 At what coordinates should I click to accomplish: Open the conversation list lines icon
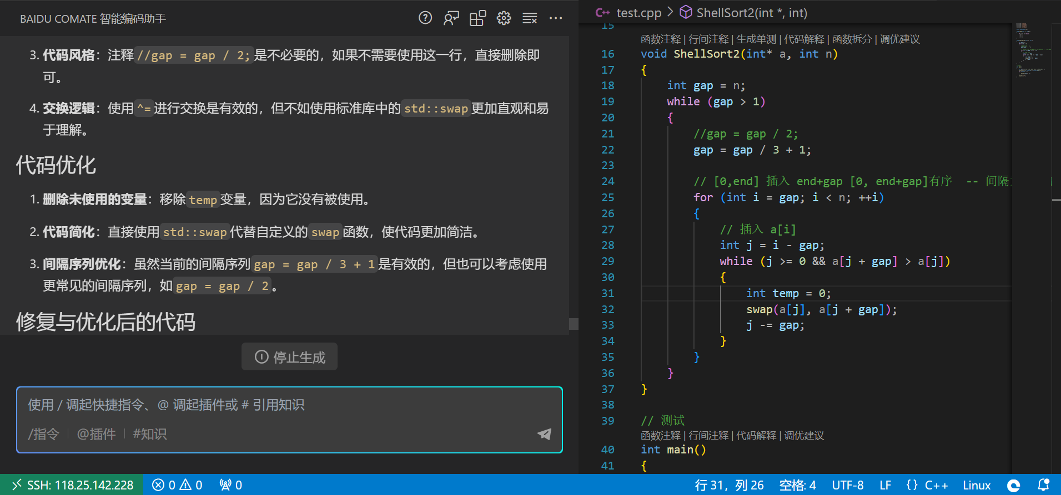tap(530, 18)
